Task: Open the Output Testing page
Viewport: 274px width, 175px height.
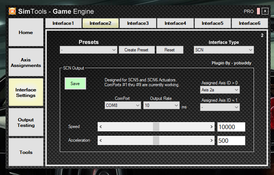Action: coord(26,122)
